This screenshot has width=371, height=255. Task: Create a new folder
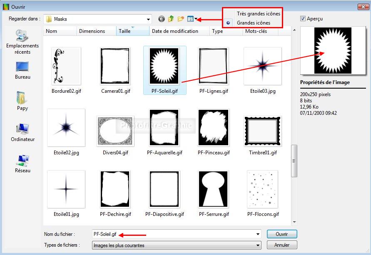coord(181,19)
